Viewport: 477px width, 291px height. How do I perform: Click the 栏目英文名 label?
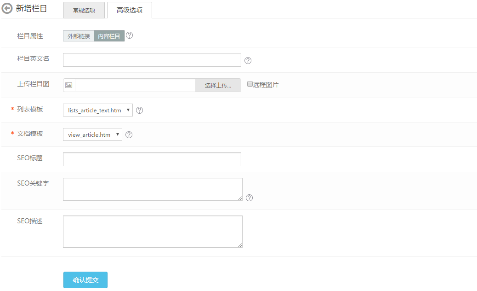pos(33,58)
